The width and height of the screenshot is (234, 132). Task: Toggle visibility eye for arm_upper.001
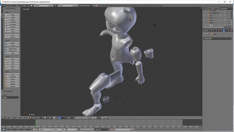[225, 13]
